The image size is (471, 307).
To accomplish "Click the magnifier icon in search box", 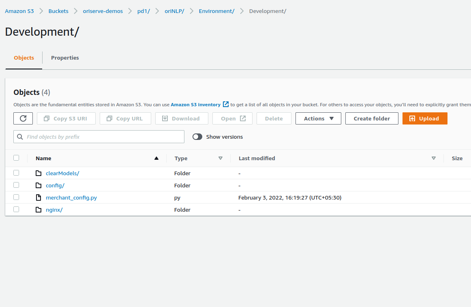I will pyautogui.click(x=20, y=137).
